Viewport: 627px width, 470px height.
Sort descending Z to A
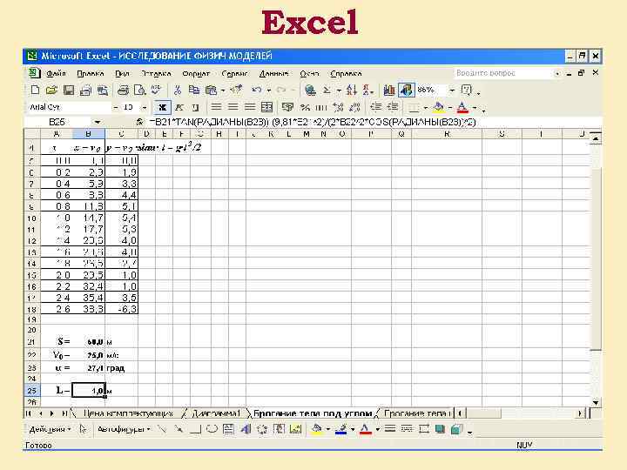coord(367,91)
